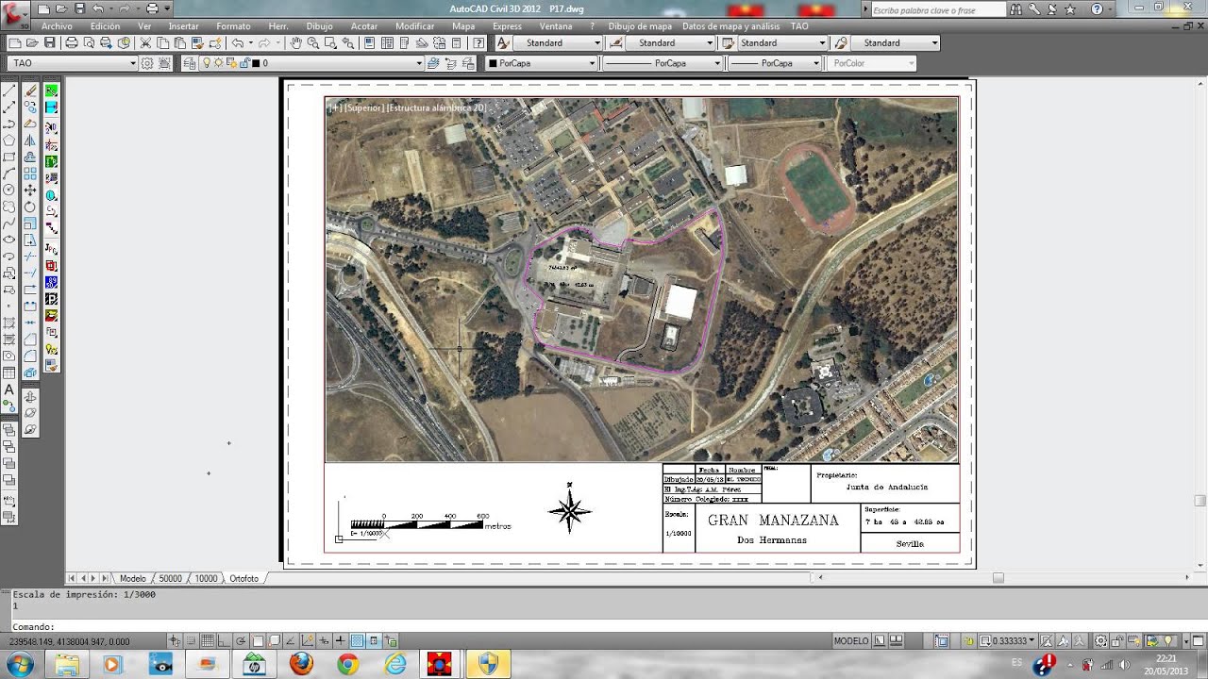Toggle Ortho mode in status bar
This screenshot has width=1208, height=679.
point(223,641)
